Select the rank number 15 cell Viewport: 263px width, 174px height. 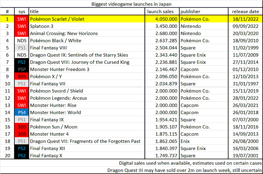coord(7,120)
